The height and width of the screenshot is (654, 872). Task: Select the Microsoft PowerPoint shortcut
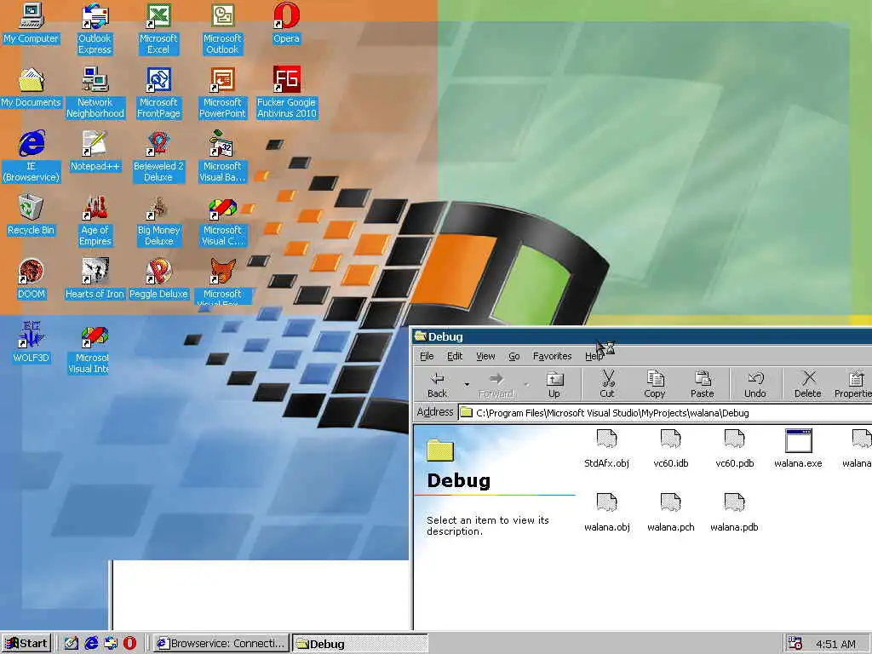coord(222,92)
